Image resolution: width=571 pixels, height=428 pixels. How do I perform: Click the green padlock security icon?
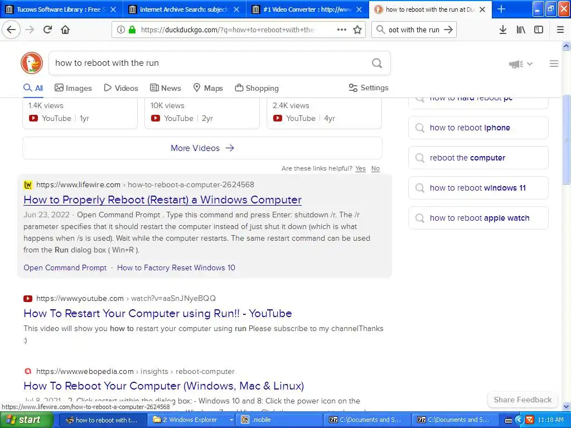coord(132,30)
